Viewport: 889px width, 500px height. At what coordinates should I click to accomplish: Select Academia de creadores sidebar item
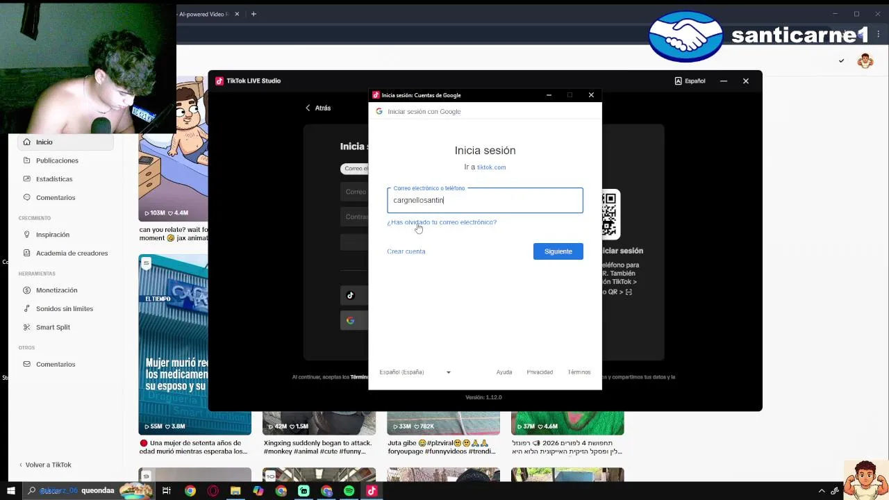click(x=72, y=253)
